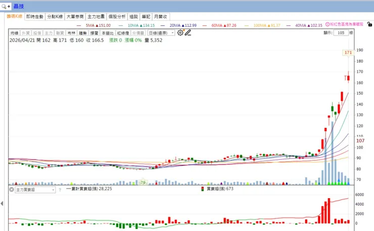Click the red-green 買賣超 legend icon
The image size is (374, 231).
[x=203, y=189]
